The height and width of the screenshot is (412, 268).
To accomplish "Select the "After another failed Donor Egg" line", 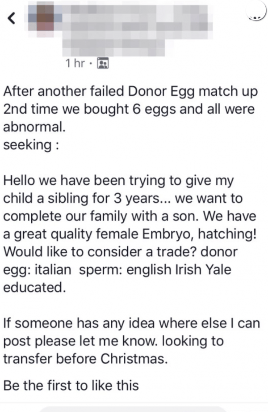I will 130,92.
